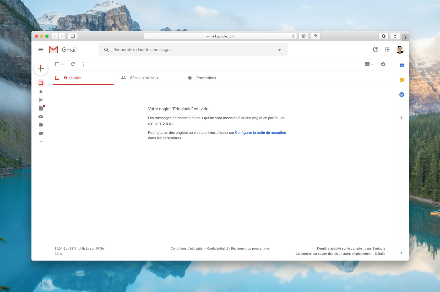
Task: Switch to the Réseaux sociaux tab
Action: 144,78
